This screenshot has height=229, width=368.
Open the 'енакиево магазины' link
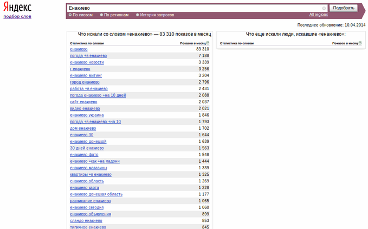88,168
